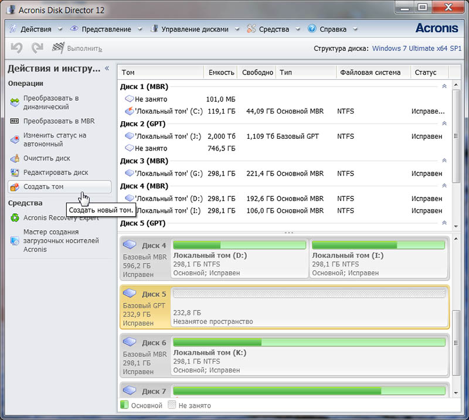
Task: Click the Изменить статус на автономный icon
Action: tap(15, 139)
